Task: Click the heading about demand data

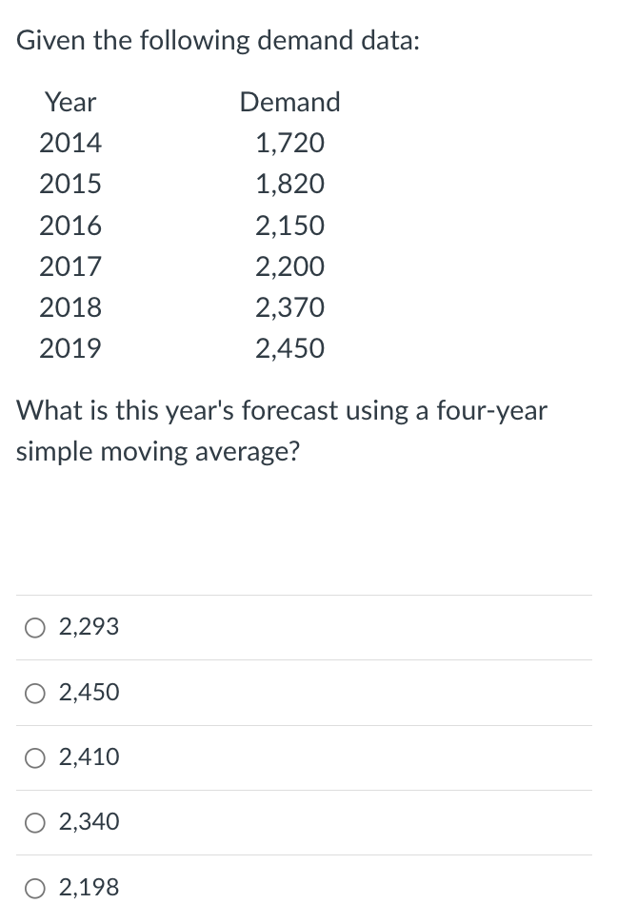Action: tap(216, 40)
